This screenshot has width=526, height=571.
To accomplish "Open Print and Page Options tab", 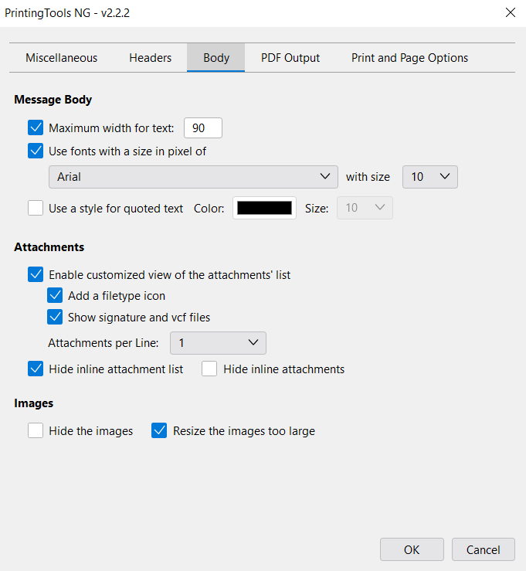I will (409, 58).
